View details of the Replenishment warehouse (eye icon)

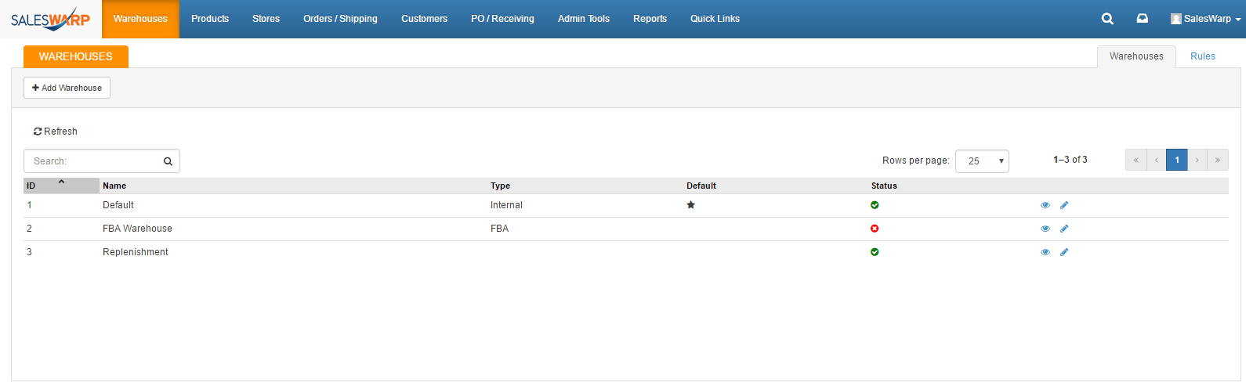[x=1045, y=252]
